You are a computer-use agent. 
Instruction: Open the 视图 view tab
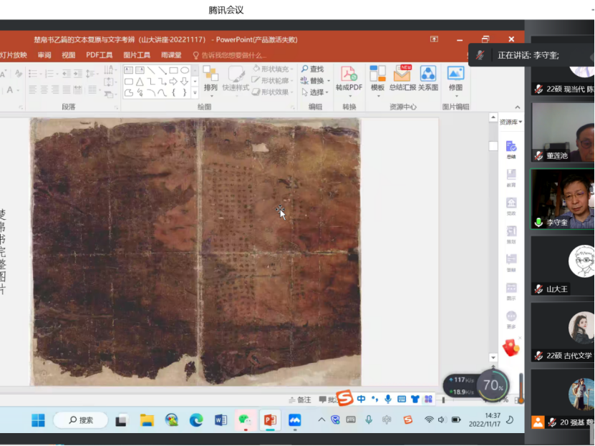68,55
